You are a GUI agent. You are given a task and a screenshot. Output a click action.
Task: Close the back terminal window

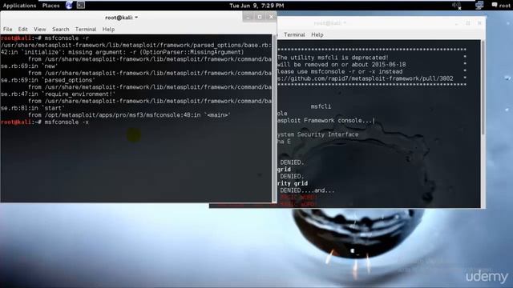[479, 23]
